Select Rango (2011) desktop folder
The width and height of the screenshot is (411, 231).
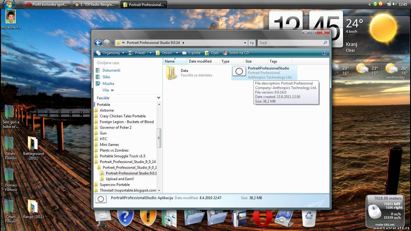(x=33, y=209)
